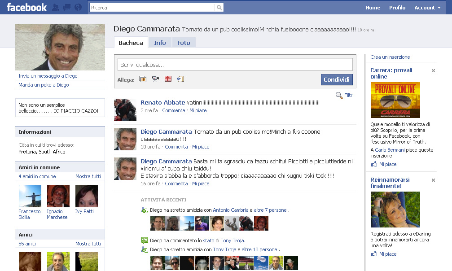Attach a photo to the wall post
The width and height of the screenshot is (452, 271).
coord(143,79)
